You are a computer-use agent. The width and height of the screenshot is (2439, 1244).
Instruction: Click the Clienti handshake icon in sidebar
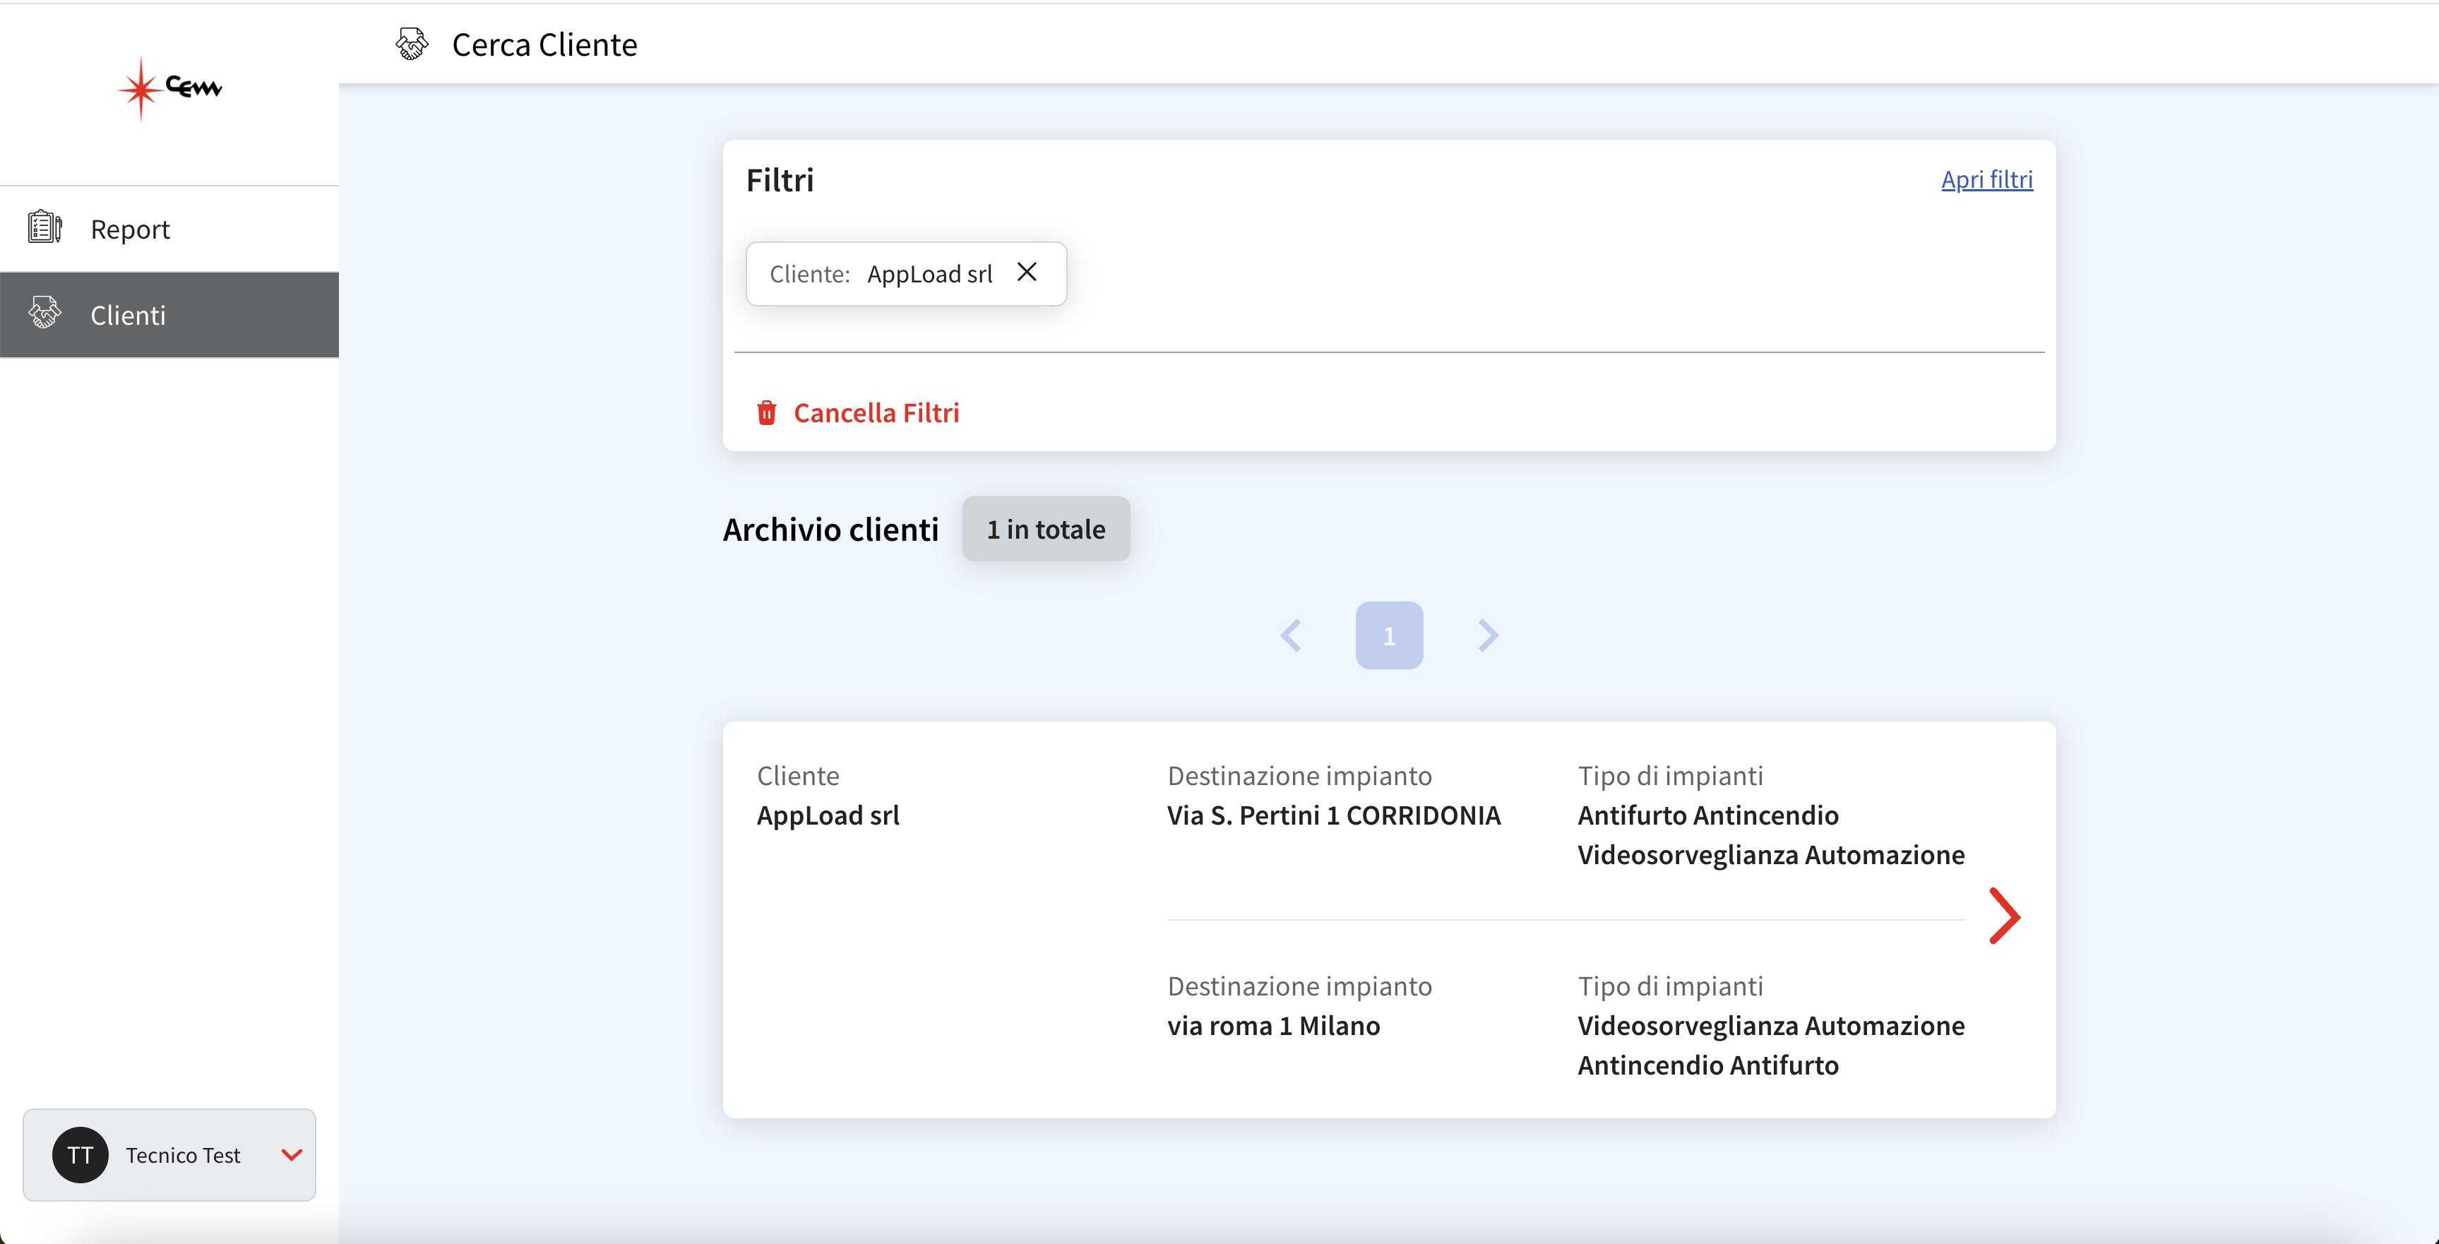[44, 313]
